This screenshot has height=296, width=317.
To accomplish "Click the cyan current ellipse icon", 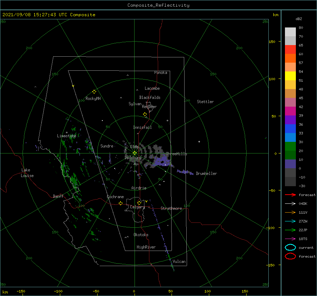I will pos(290,247).
